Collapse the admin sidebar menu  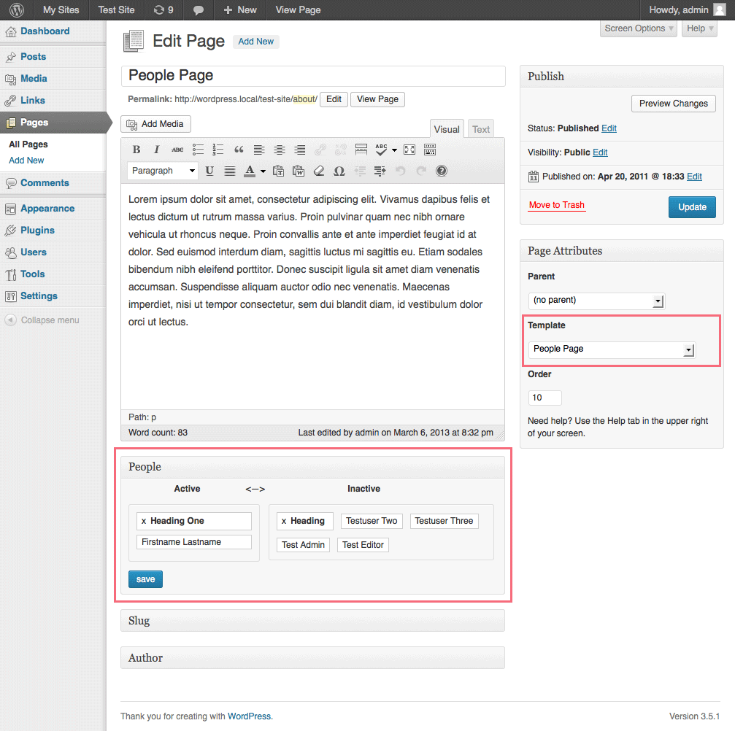point(42,320)
